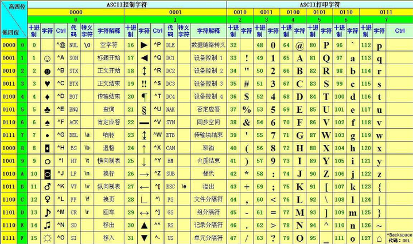
Task: Click the diamond symbol beside ^D
Action: (x=48, y=97)
